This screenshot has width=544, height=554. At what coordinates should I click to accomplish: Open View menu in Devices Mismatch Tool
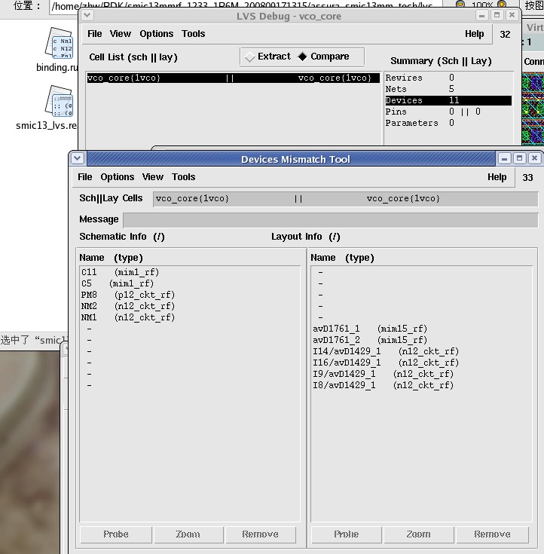click(153, 176)
